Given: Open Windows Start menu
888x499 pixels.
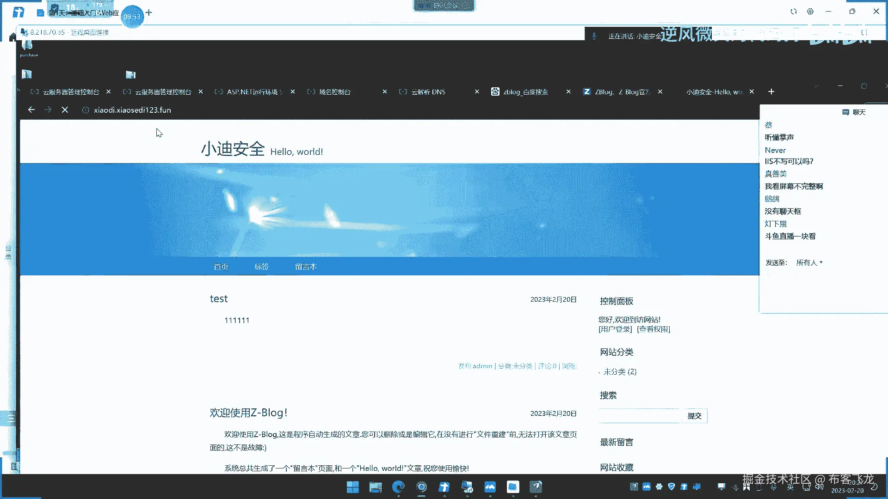Looking at the screenshot, I should pos(352,487).
